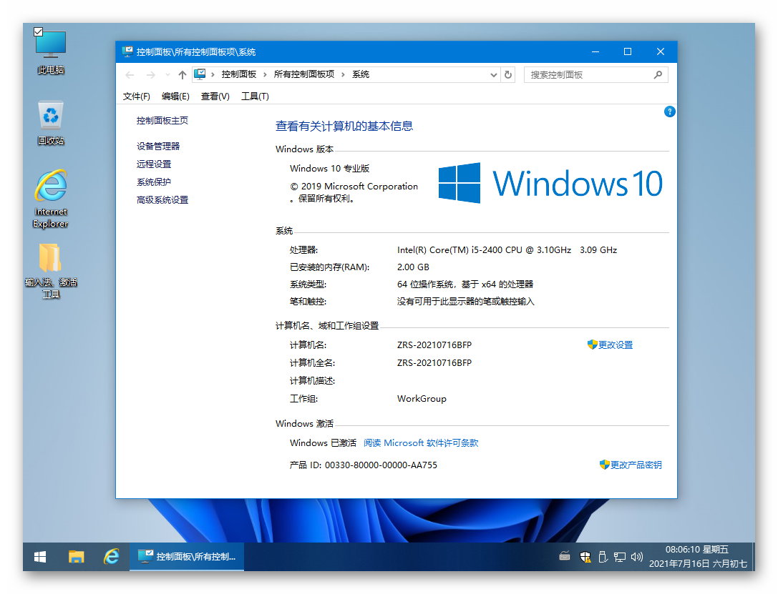Click the window title bar system icon
Viewport: 778px width, 594px height.
point(127,51)
